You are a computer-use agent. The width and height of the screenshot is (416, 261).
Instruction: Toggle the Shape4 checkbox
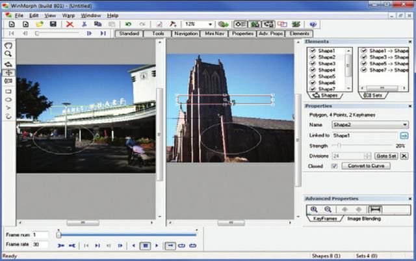313,70
